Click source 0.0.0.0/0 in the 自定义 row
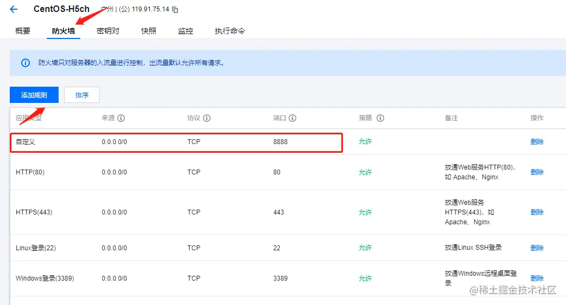566x305 pixels. [x=114, y=142]
